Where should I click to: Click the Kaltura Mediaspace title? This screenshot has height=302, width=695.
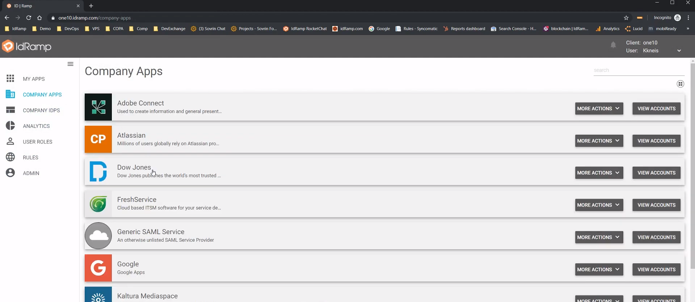click(x=147, y=296)
